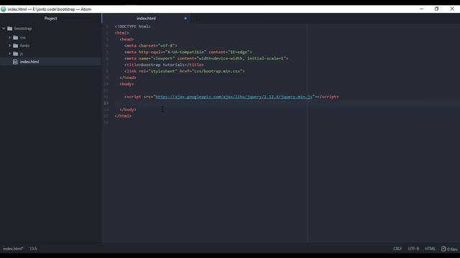Click the closing </body> tag
This screenshot has width=460, height=258.
(128, 110)
